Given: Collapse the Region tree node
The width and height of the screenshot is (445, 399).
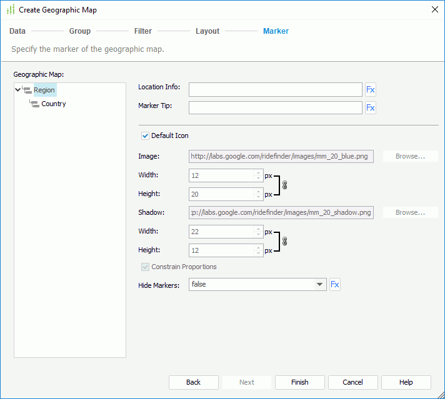Looking at the screenshot, I should tap(17, 90).
